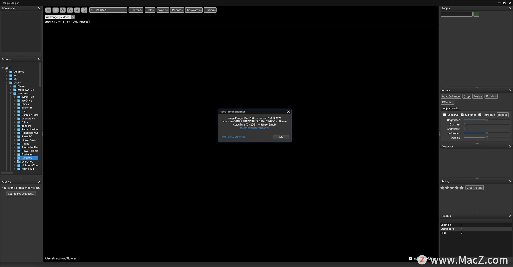Click the Crop button

point(467,96)
